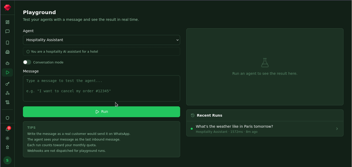The width and height of the screenshot is (352, 167).
Task: Click tip 'Webhooks are not dispatched for playground runs.'
Action: click(66, 151)
